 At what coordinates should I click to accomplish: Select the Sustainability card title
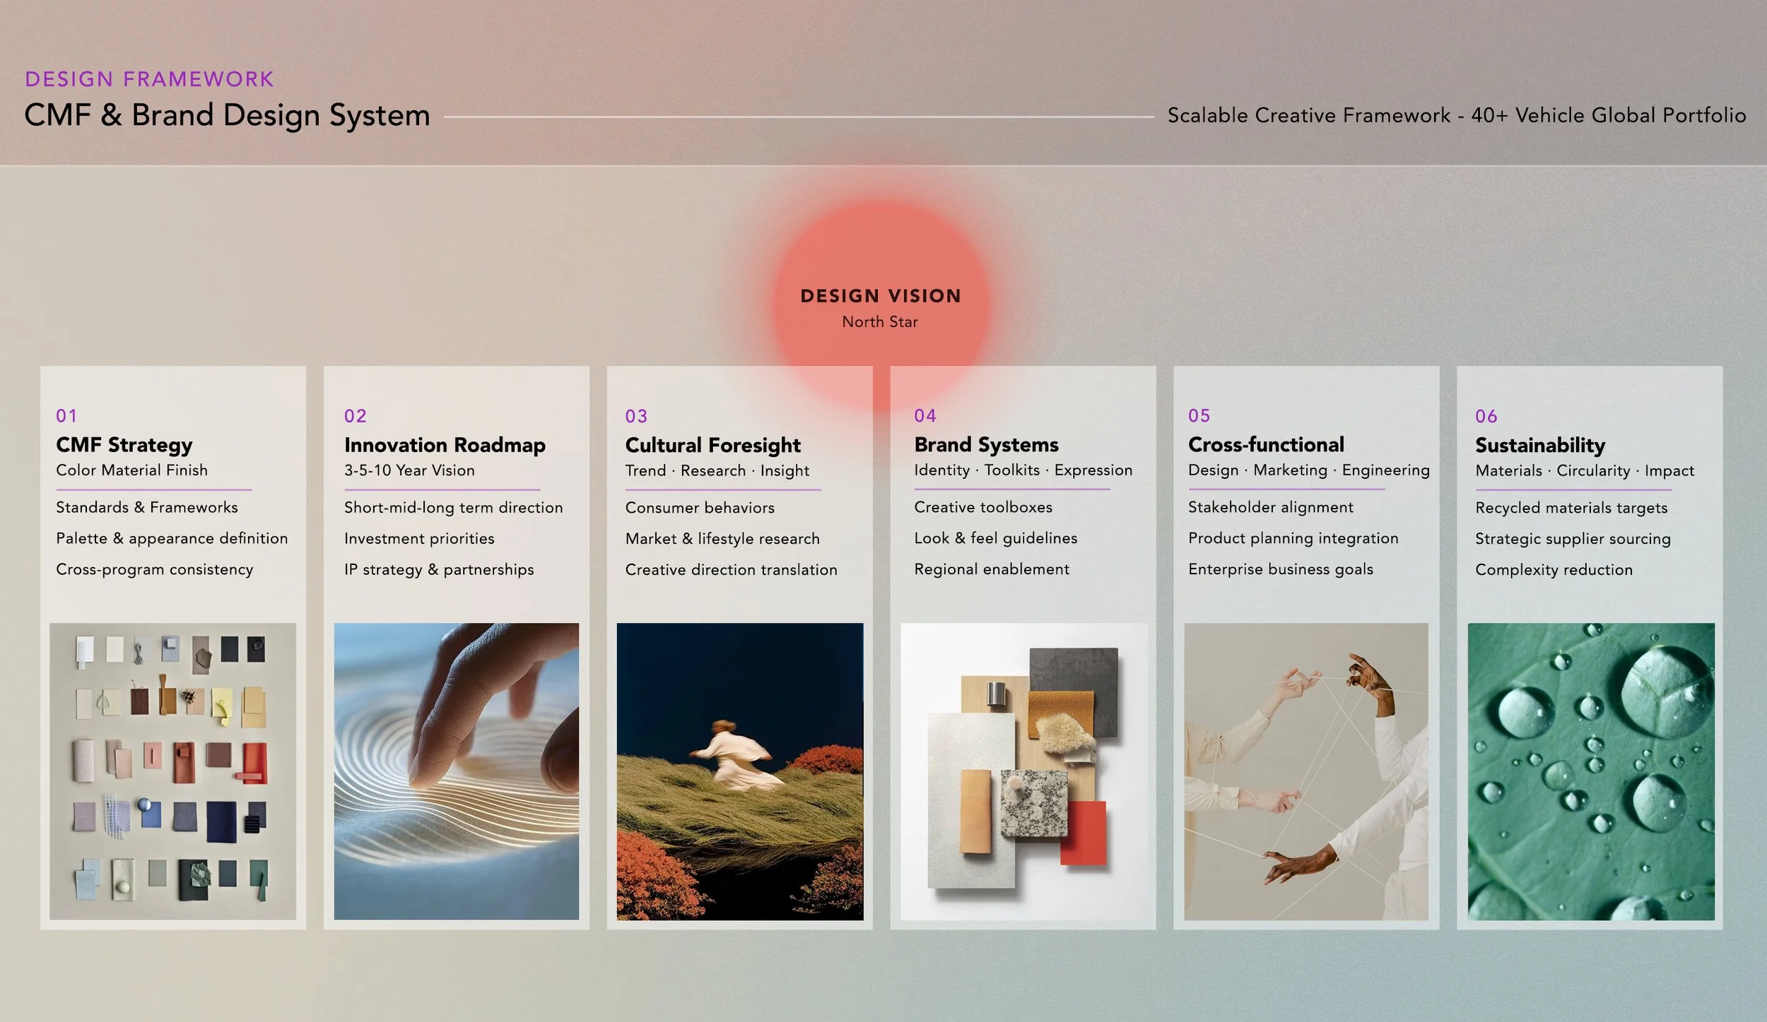1539,446
